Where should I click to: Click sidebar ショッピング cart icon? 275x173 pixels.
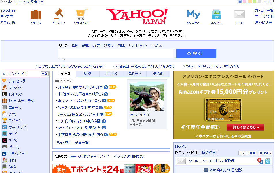tap(4, 81)
